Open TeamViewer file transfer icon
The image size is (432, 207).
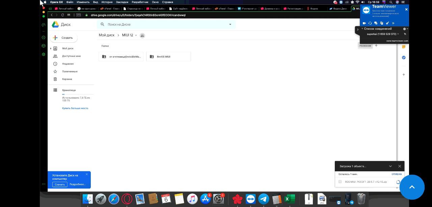pyautogui.click(x=382, y=23)
